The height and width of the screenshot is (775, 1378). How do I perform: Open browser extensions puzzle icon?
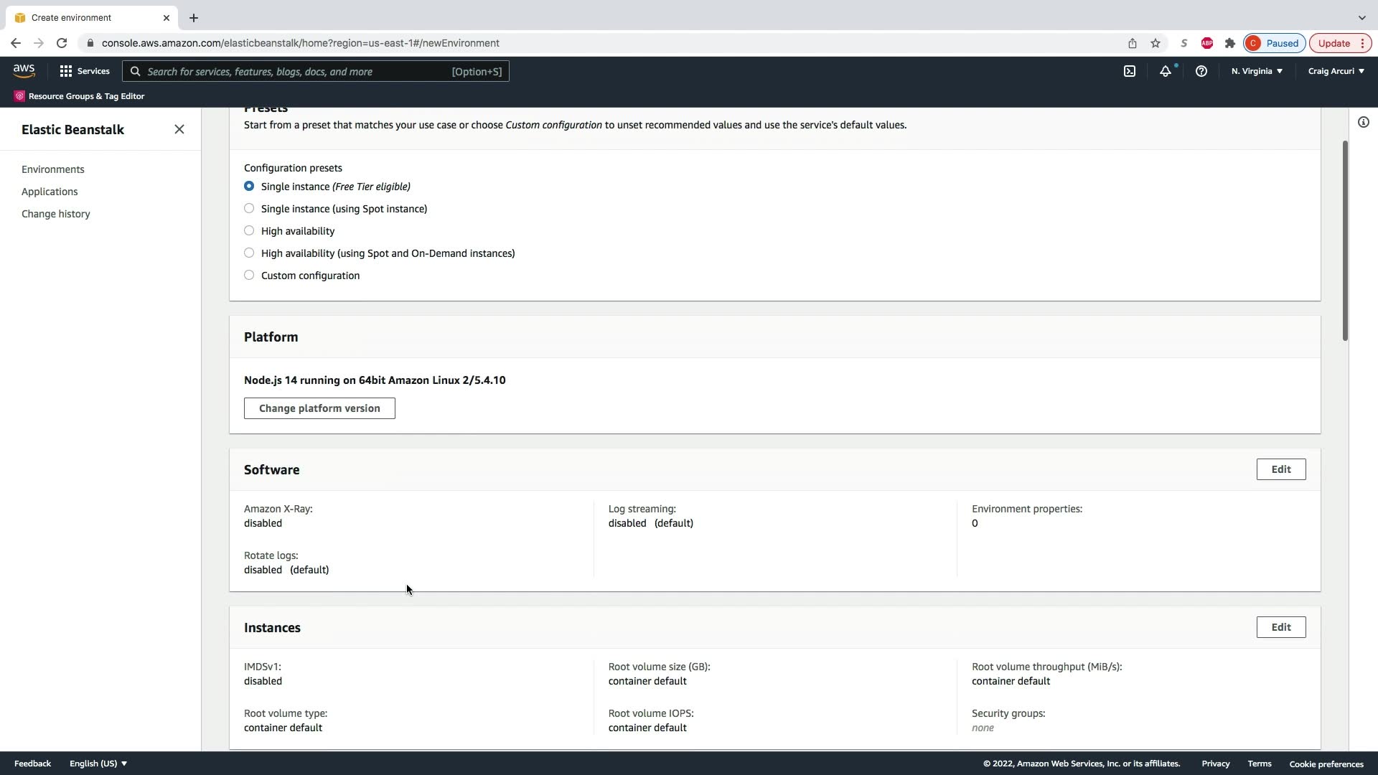(1230, 43)
